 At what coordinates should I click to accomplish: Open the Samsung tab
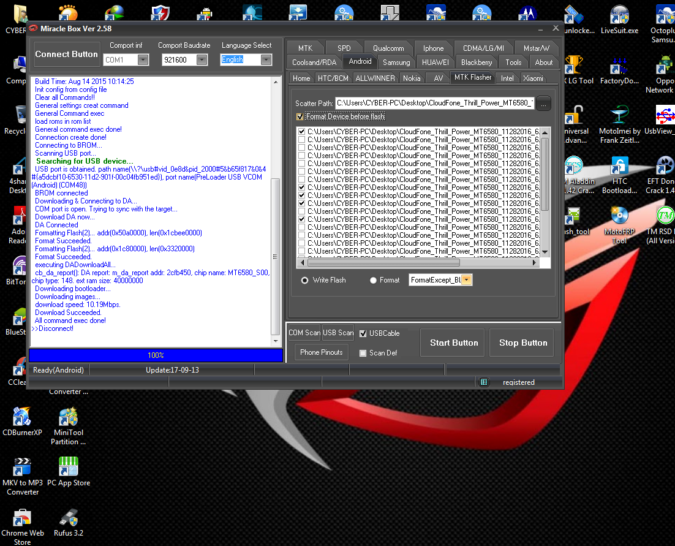coord(396,62)
